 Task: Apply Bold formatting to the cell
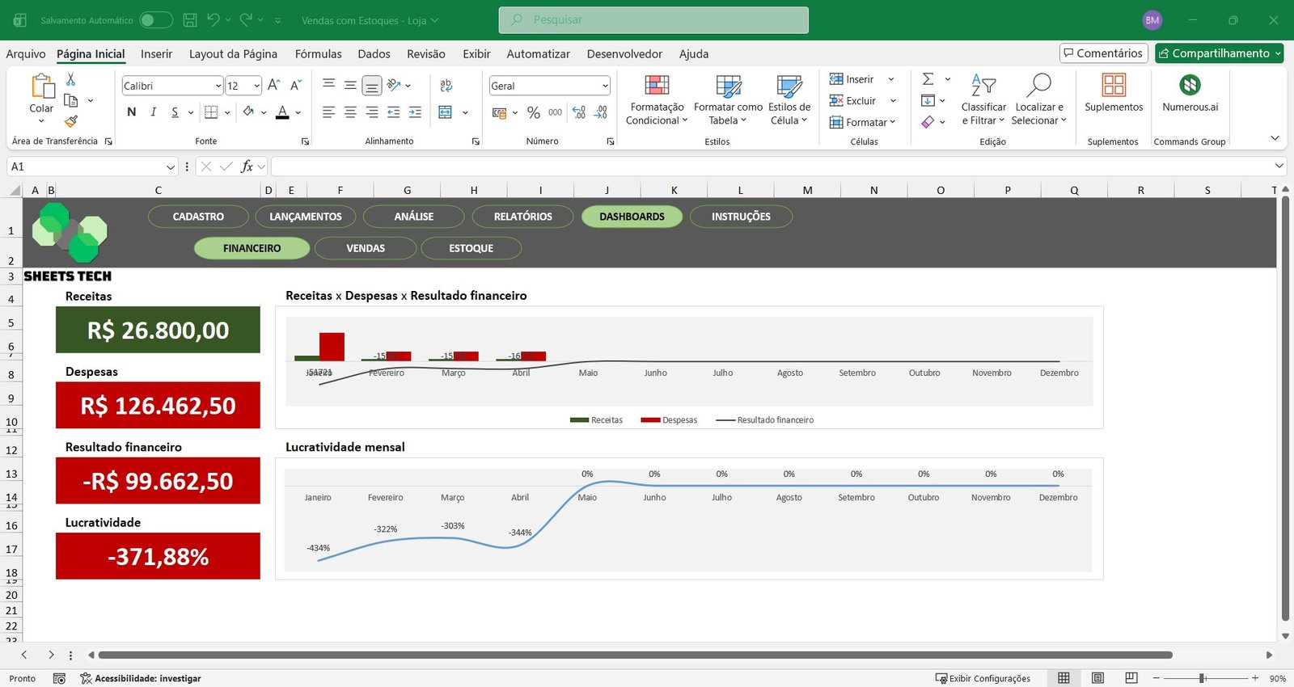coord(132,112)
